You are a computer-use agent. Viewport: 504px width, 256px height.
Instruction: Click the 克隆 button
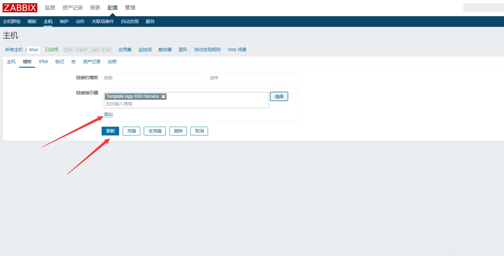pyautogui.click(x=131, y=131)
